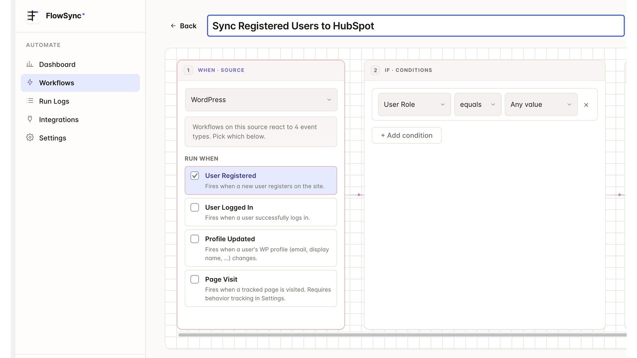Check the Page Visit checkbox
This screenshot has height=358, width=637.
coord(195,279)
